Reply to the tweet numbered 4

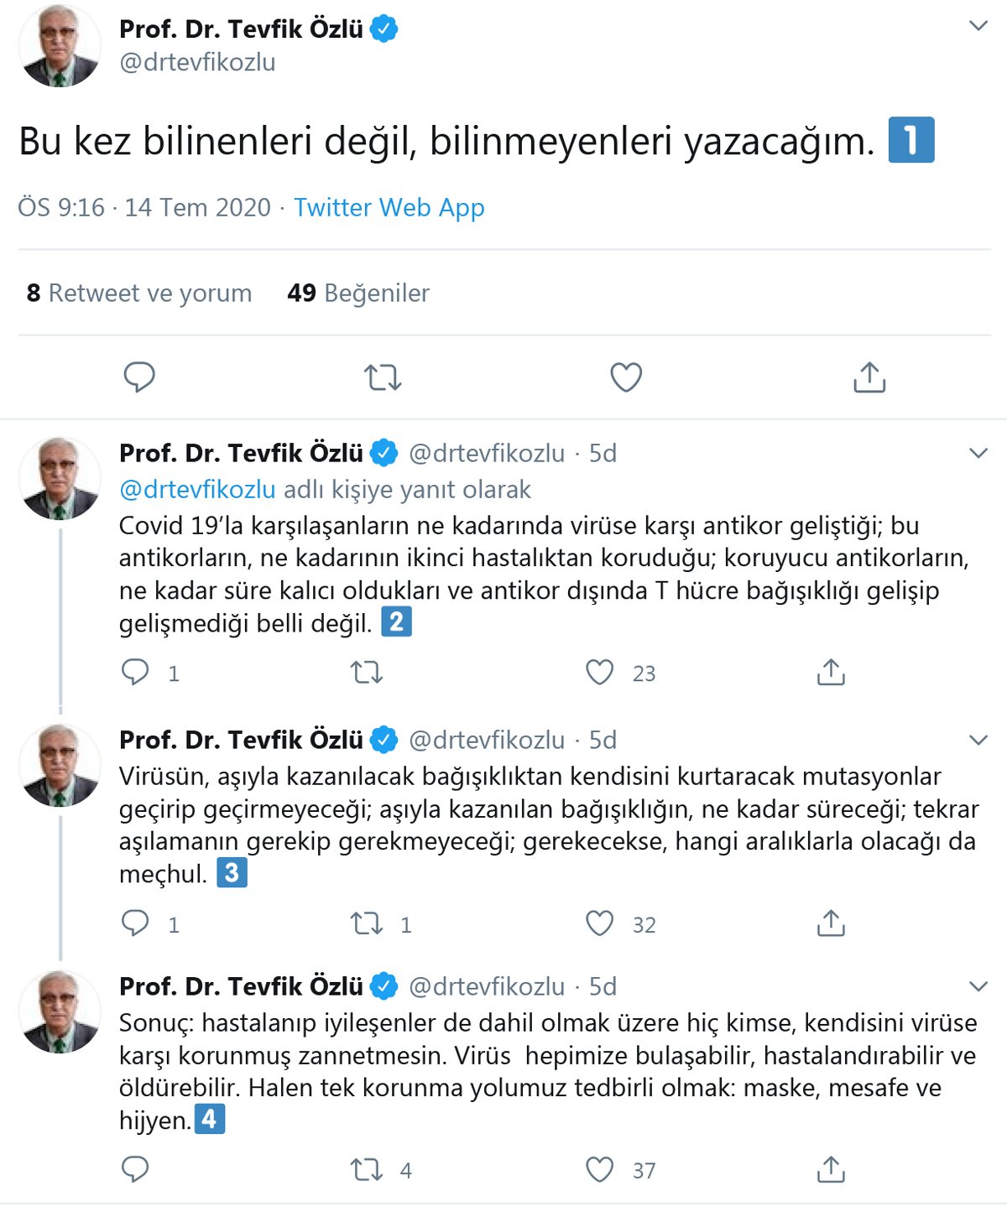(135, 1170)
